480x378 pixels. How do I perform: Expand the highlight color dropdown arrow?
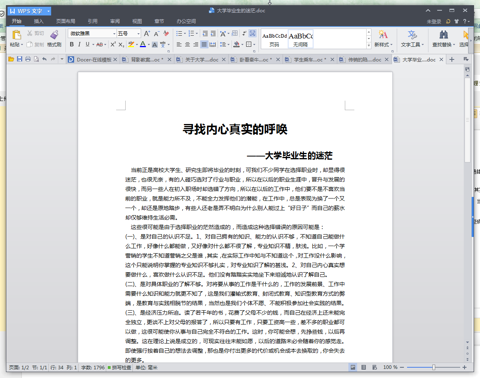137,44
